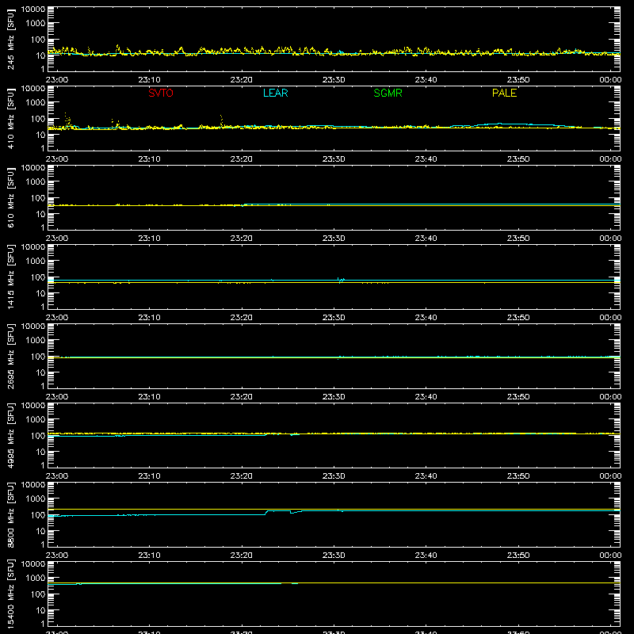The width and height of the screenshot is (634, 634).
Task: Click the cyan blip at 23:30 on 1415 MHz
Action: tap(341, 280)
